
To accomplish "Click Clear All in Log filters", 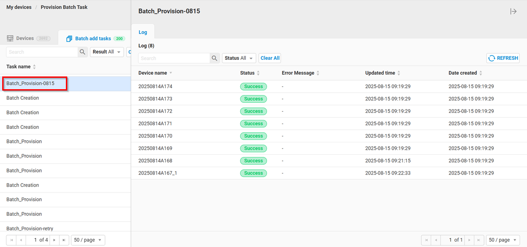I will 270,58.
